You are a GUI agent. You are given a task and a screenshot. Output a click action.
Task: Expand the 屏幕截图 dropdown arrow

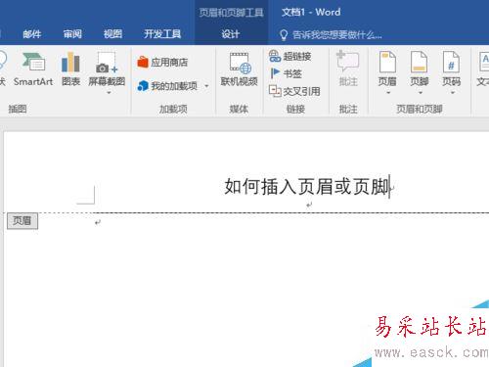tap(109, 93)
